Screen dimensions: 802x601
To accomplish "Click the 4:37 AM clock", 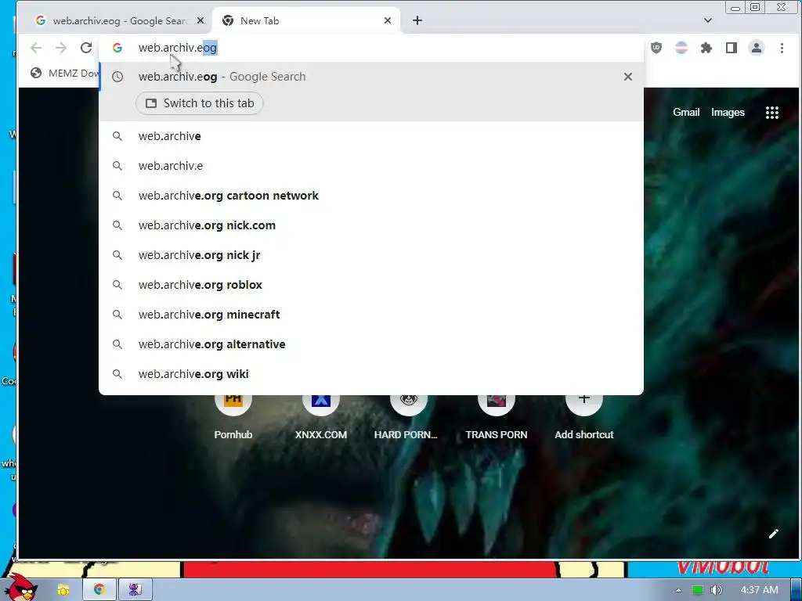I will (759, 590).
